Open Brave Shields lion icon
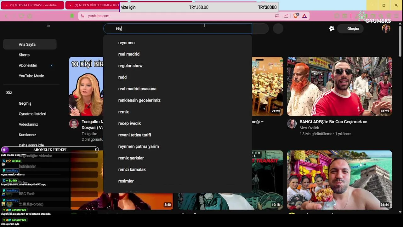403x227 pixels. (x=296, y=16)
